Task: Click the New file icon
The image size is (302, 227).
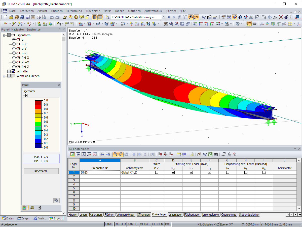Action: (x=6, y=17)
